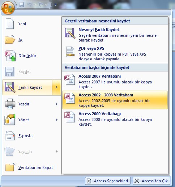The height and width of the screenshot is (187, 175).
Task: Click text 'Access 2002-2003 ile uyumlu olacak bir'
Action: [x=114, y=101]
